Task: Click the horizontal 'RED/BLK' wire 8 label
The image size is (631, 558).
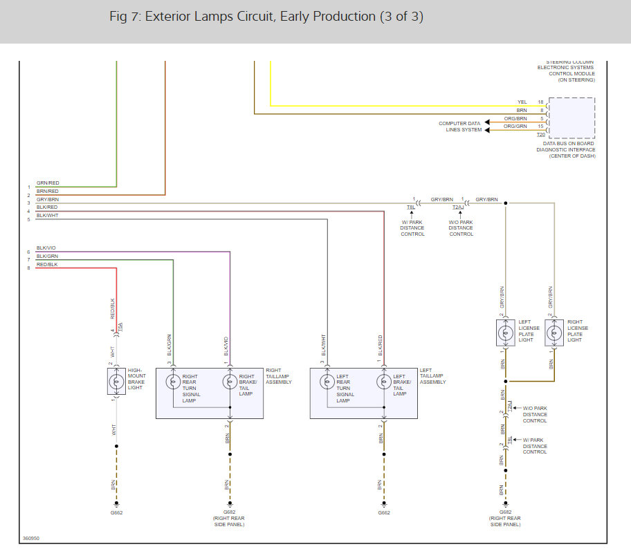Action: [47, 265]
